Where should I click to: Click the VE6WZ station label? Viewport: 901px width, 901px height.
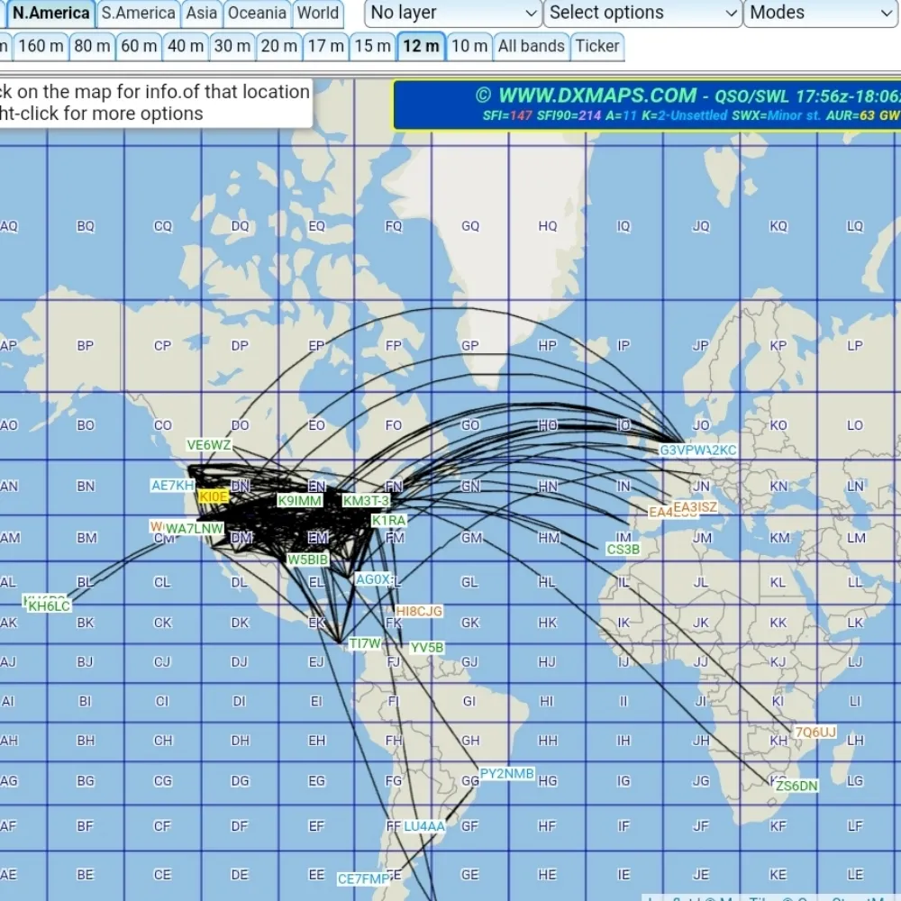(x=209, y=445)
